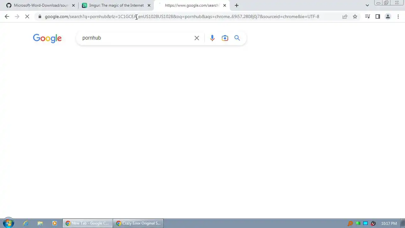This screenshot has height=228, width=405.
Task: Click the green tray icon
Action: pyautogui.click(x=358, y=223)
